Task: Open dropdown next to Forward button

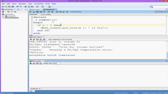Action: click(x=45, y=7)
